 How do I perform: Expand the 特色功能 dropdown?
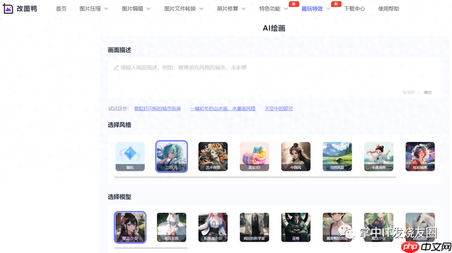click(x=274, y=9)
